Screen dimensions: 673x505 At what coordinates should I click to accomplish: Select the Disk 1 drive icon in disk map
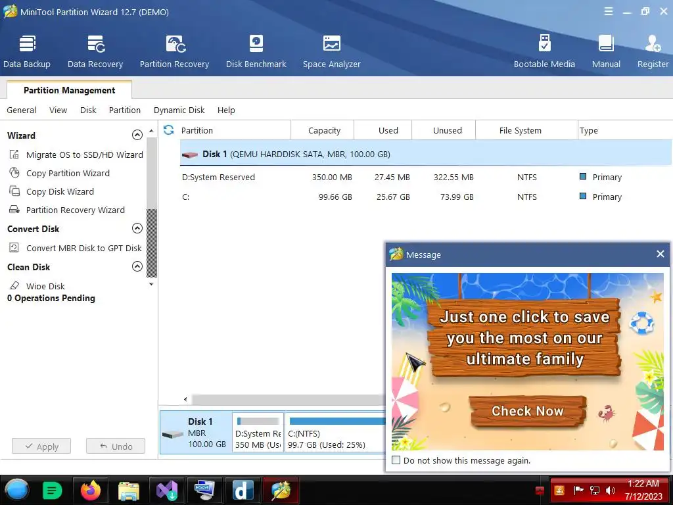coord(173,435)
